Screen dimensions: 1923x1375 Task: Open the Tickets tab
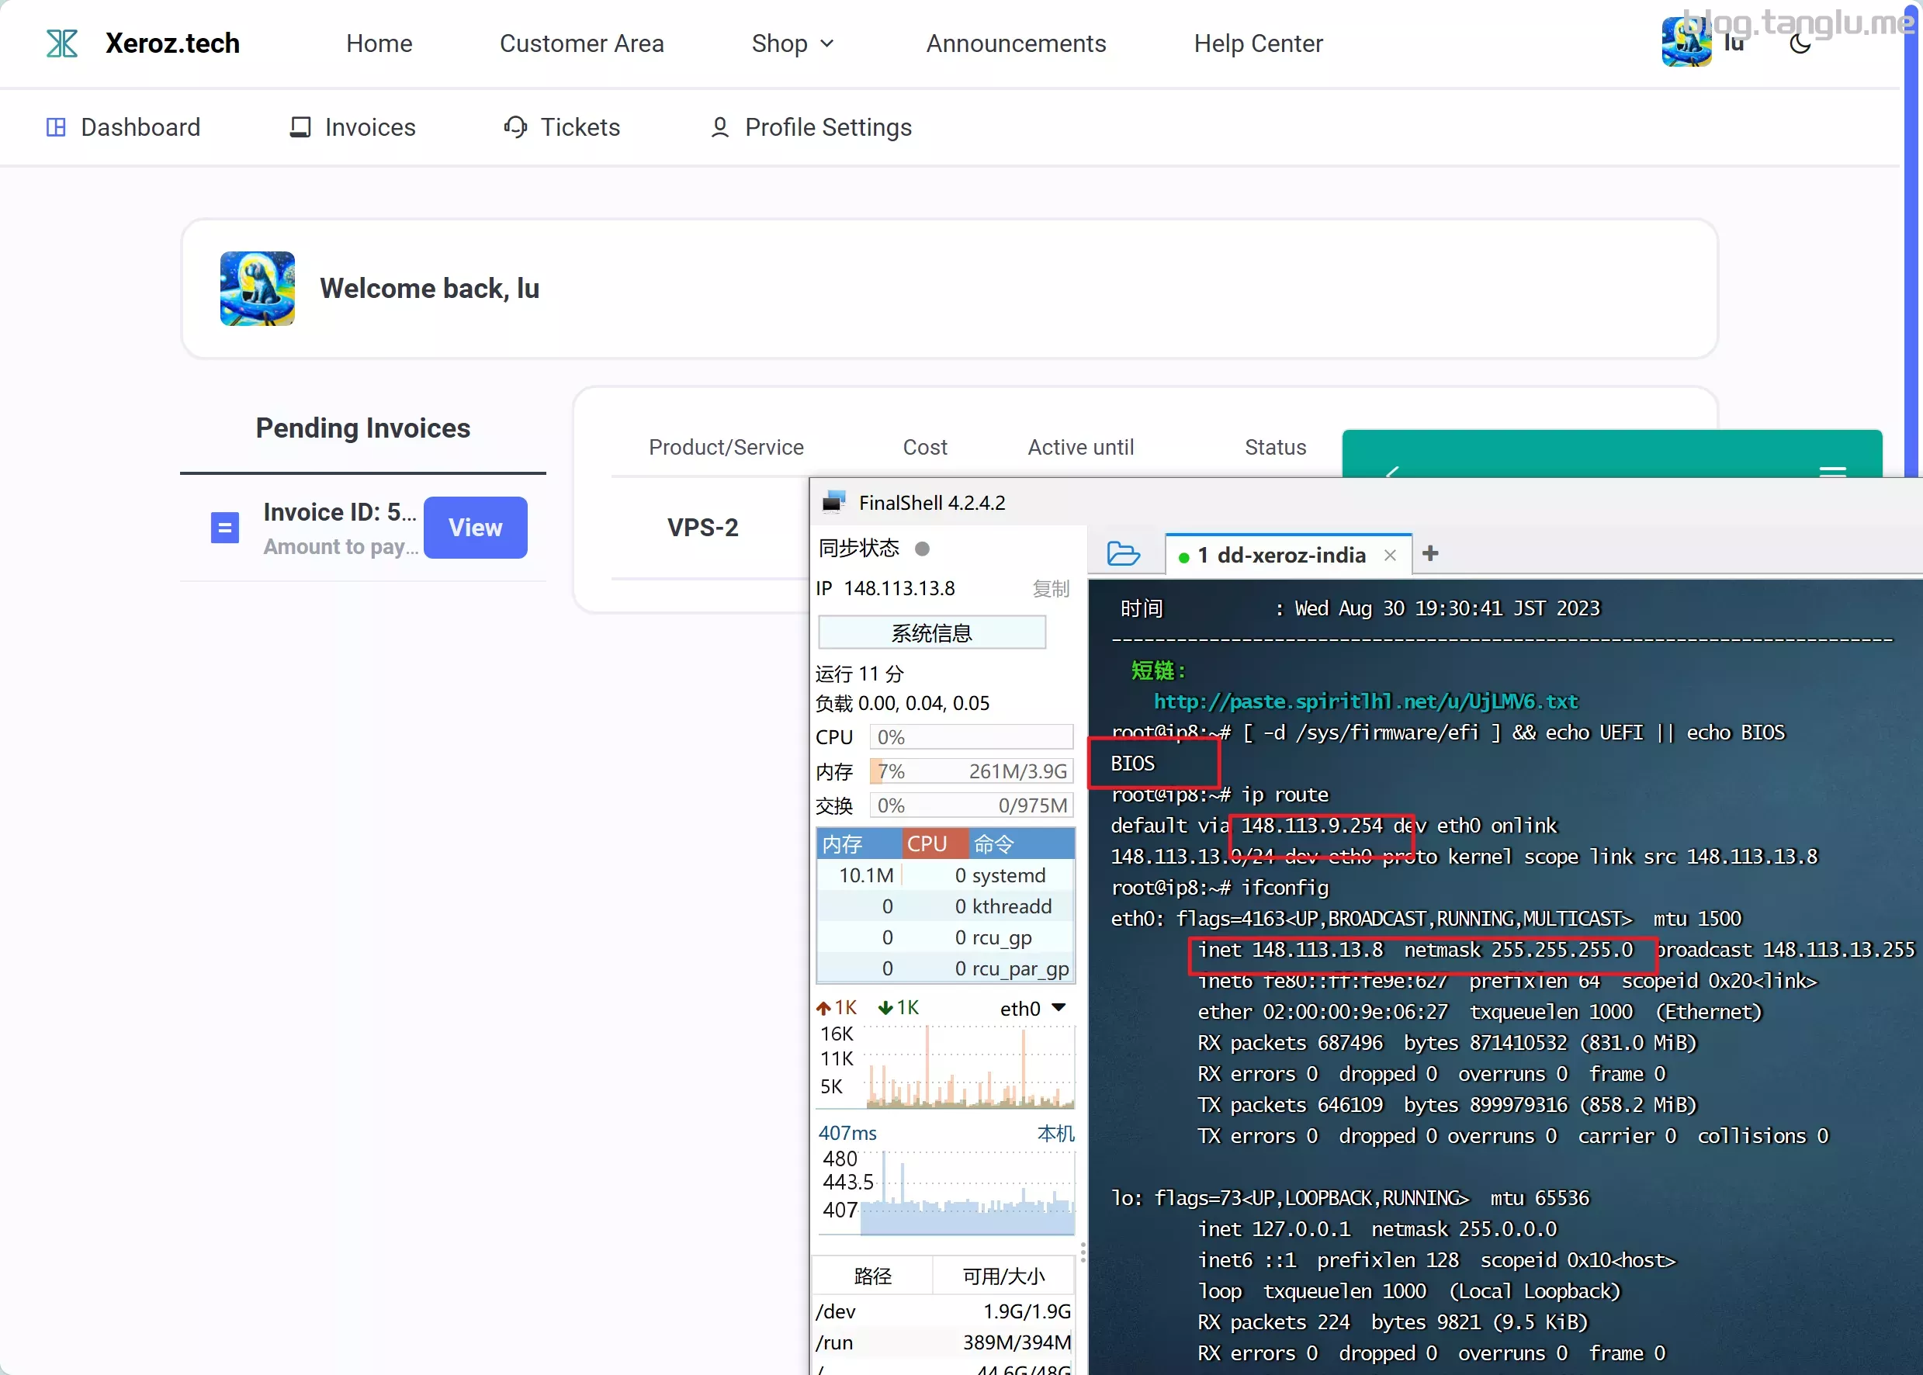click(x=561, y=127)
